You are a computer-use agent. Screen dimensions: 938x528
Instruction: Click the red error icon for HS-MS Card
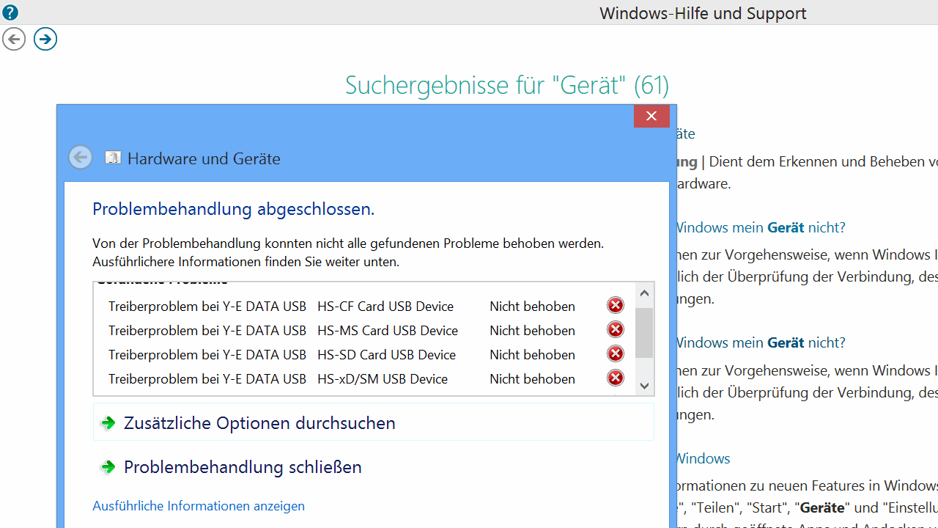(616, 329)
